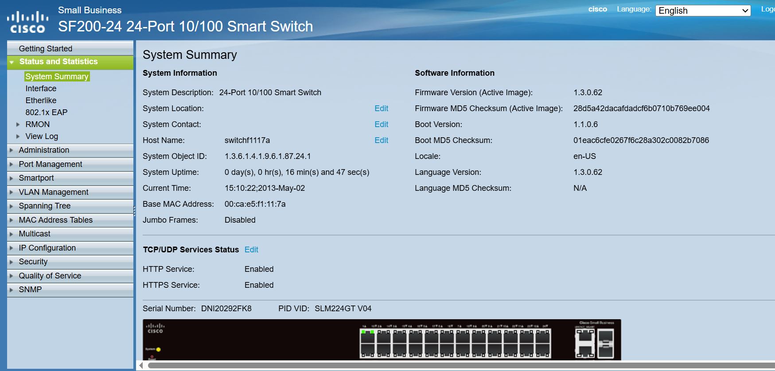Image resolution: width=775 pixels, height=371 pixels.
Task: Click the horizontal scrollbar thumb
Action: click(461, 366)
